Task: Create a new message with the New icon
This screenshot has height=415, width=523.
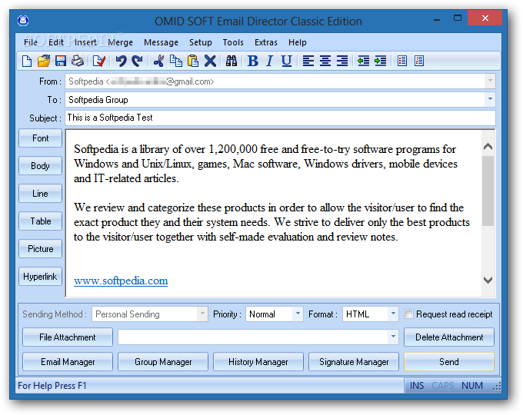Action: coord(27,61)
